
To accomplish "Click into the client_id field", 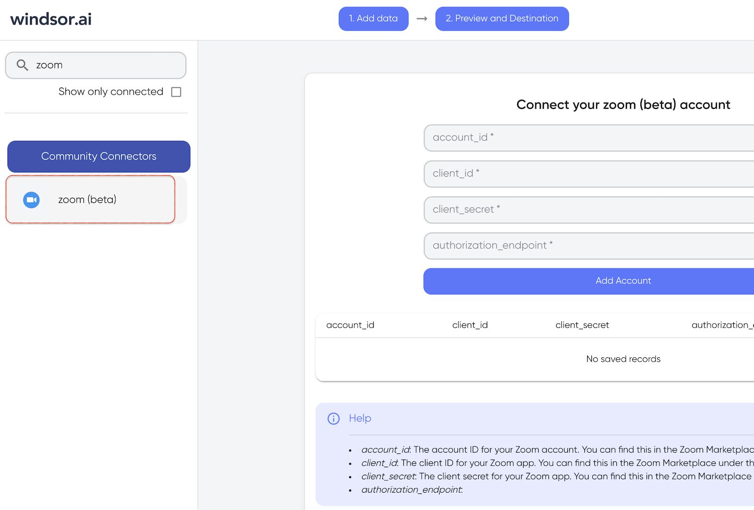I will (589, 174).
